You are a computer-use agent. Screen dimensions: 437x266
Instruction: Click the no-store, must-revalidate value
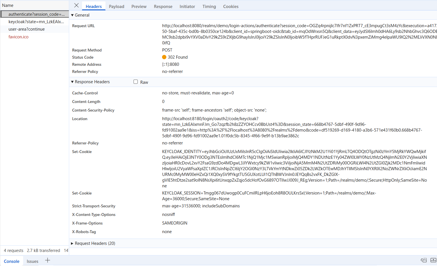pos(198,93)
